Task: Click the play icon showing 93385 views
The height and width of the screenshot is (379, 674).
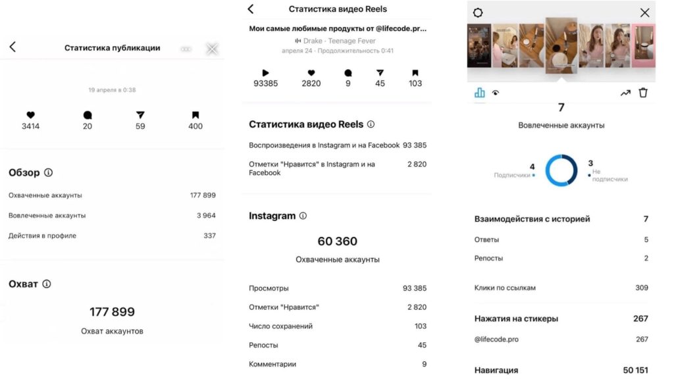Action: 265,73
